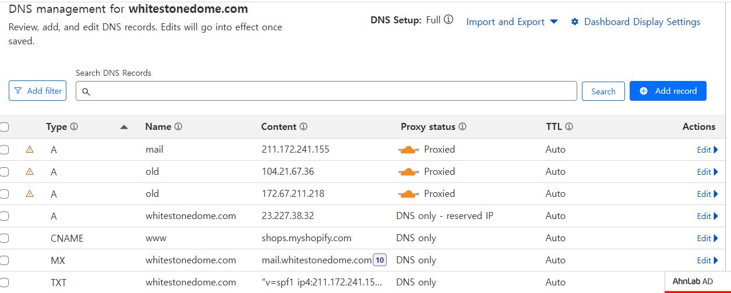This screenshot has width=731, height=293.
Task: Expand Edit for the whitestonedome.com A record
Action: [x=708, y=216]
